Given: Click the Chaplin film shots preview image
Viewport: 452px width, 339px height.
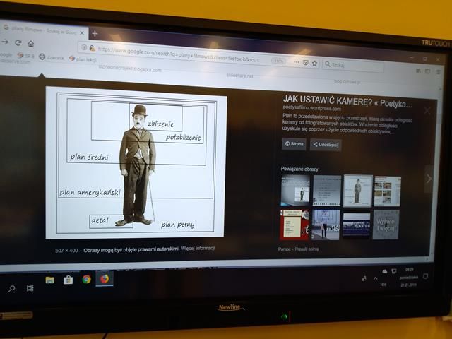Looking at the screenshot, I should coord(136,162).
